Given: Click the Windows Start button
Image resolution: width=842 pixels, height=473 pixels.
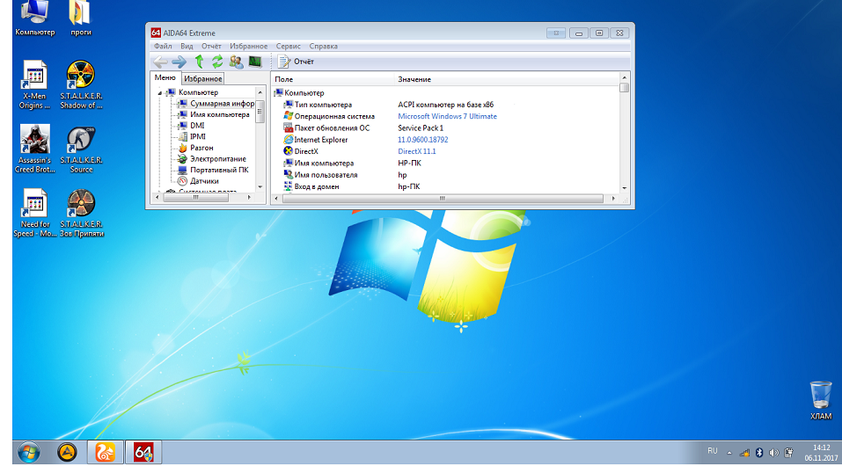Looking at the screenshot, I should coord(28,452).
